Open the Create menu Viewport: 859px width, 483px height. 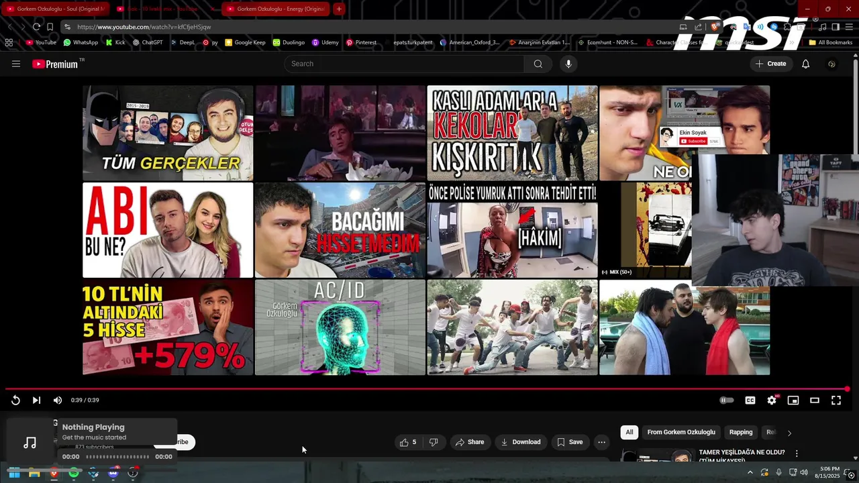point(770,64)
